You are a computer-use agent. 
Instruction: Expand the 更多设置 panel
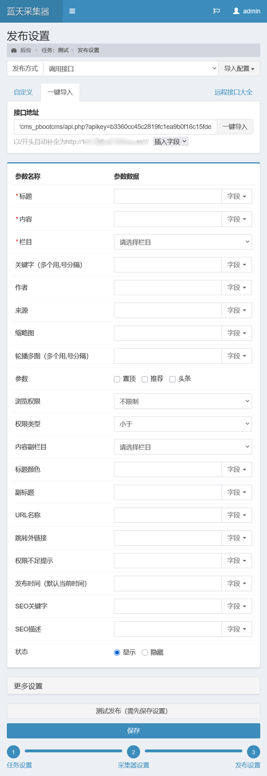(x=133, y=686)
